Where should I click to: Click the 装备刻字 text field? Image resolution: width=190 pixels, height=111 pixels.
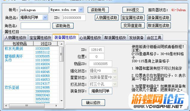[x=101, y=91]
